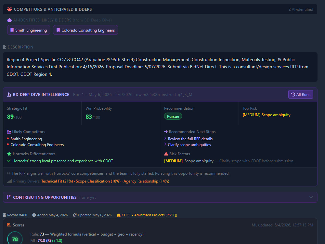Click the refresh icon beside Updated May 6
Image resolution: width=325 pixels, height=244 pixels.
tap(75, 215)
